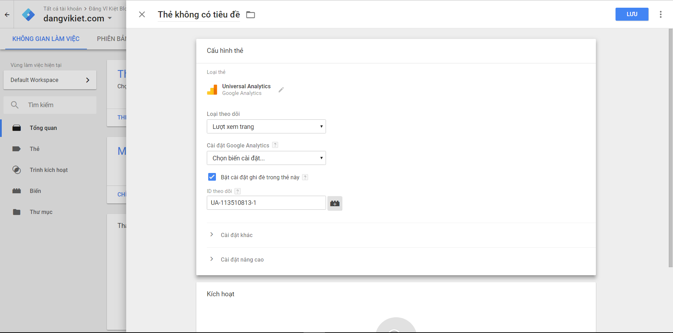Open the Default Workspace selector
The height and width of the screenshot is (333, 673).
50,80
